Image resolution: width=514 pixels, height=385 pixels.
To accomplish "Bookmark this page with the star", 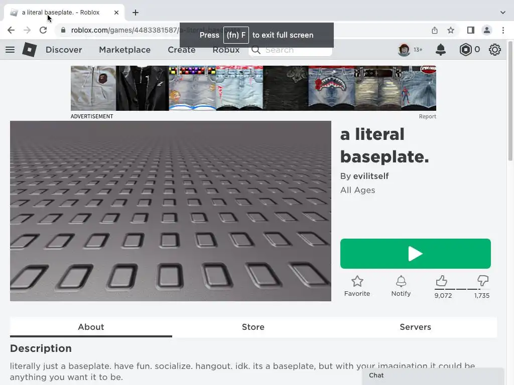I will (x=451, y=30).
